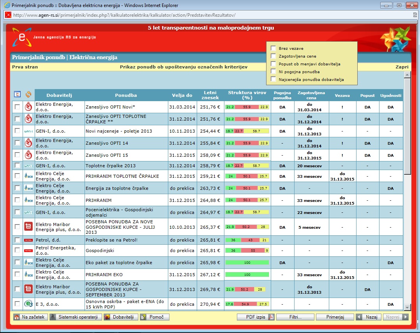Check Popust ob menjavi dobavitelja option
Viewport: 420px width, 333px height.
[x=273, y=64]
